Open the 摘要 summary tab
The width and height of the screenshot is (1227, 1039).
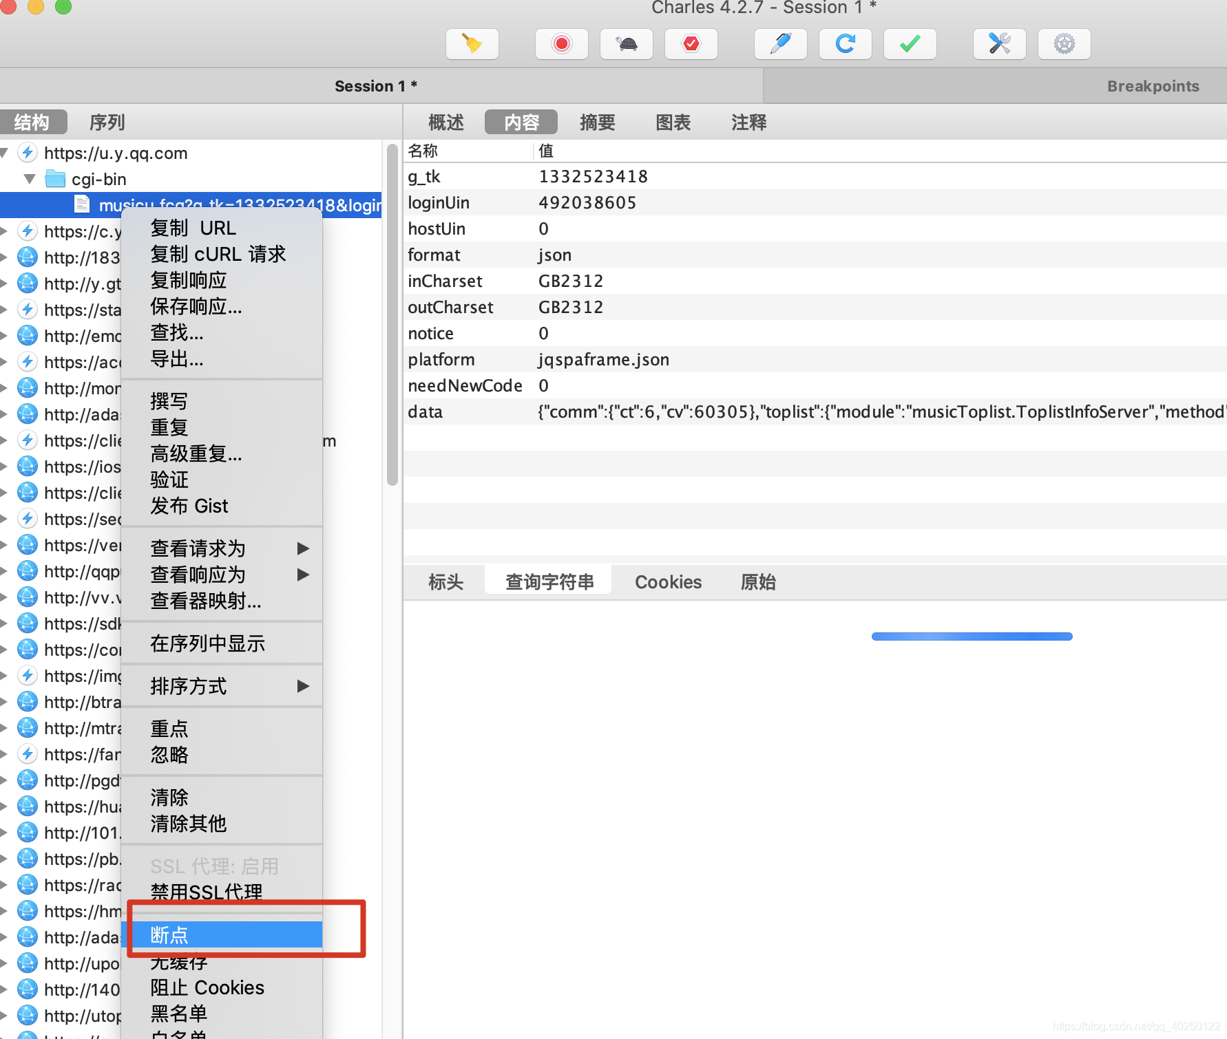[597, 122]
